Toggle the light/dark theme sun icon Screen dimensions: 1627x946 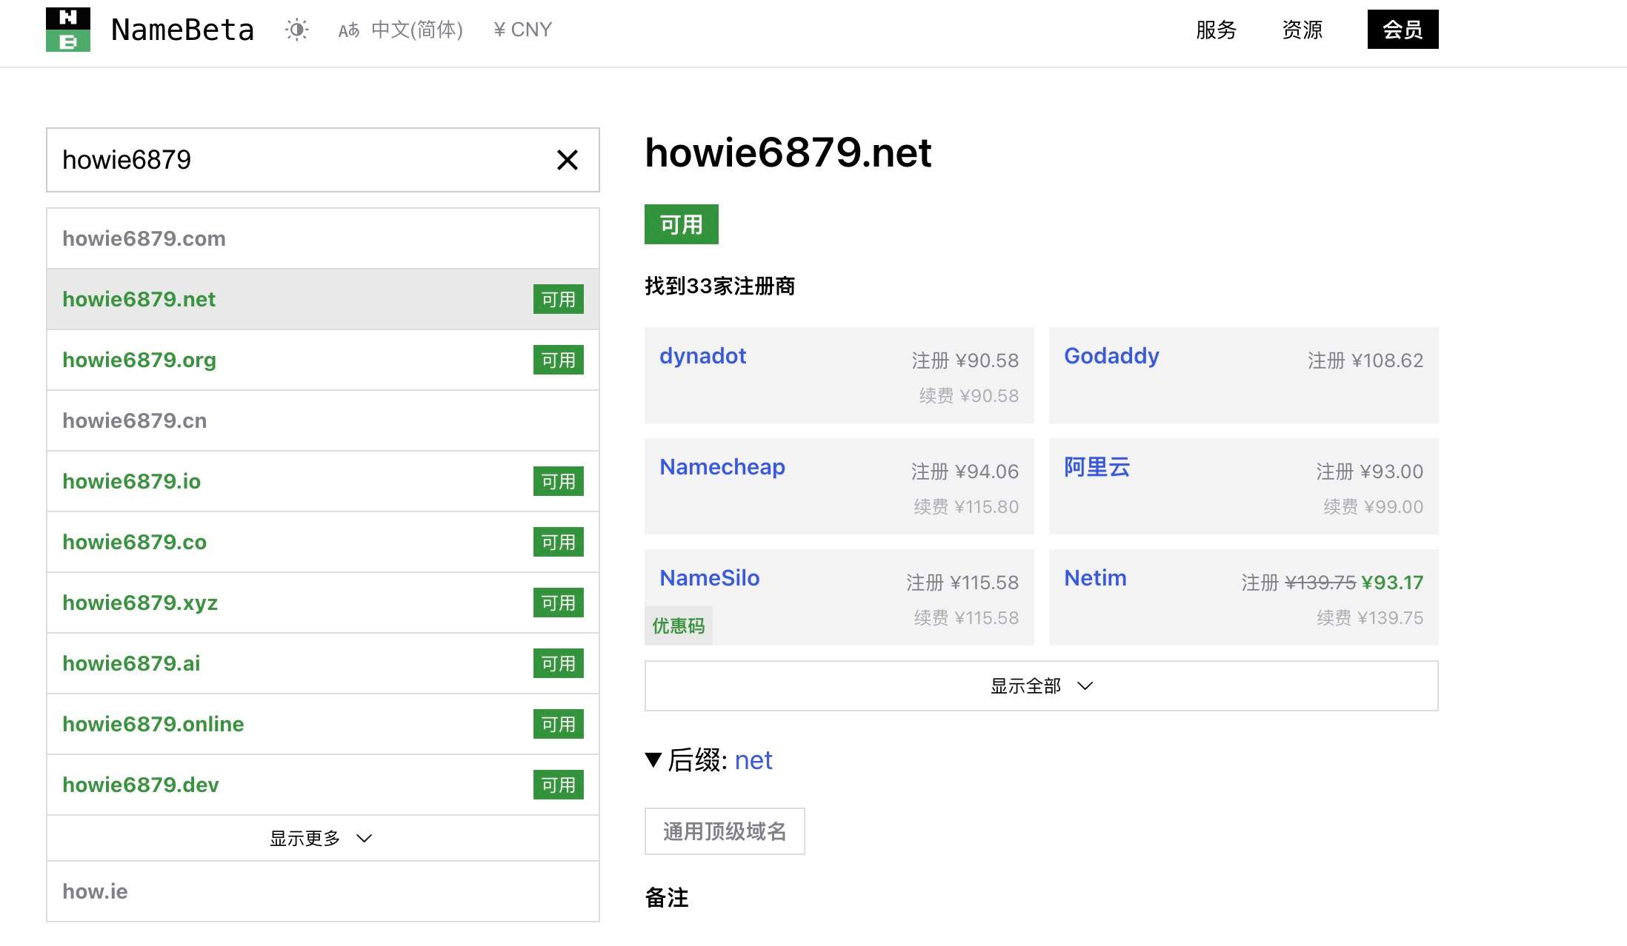pos(297,30)
